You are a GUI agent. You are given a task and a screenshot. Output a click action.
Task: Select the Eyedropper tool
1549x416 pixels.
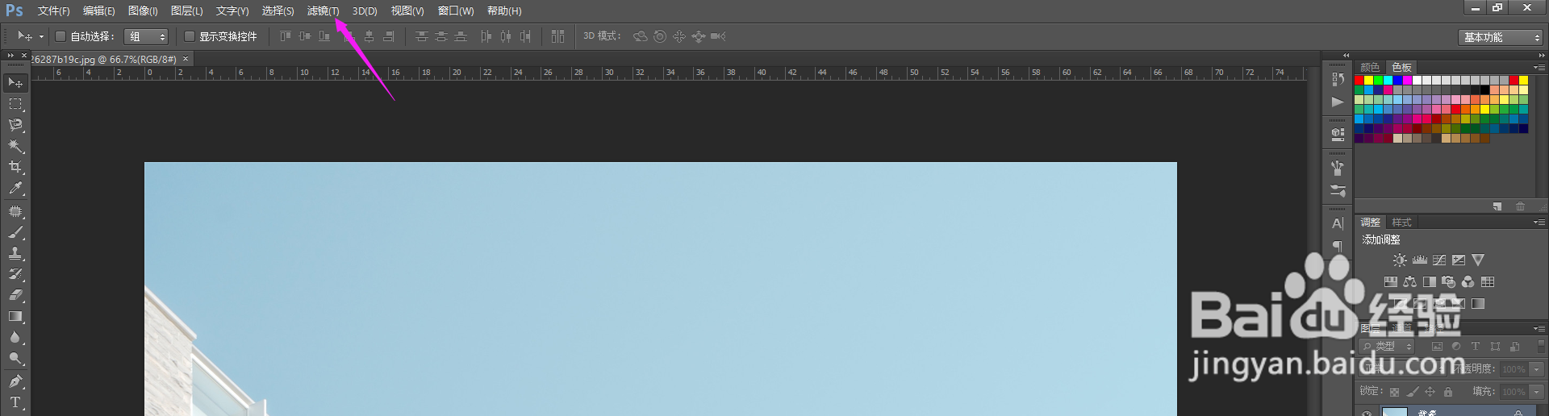15,188
